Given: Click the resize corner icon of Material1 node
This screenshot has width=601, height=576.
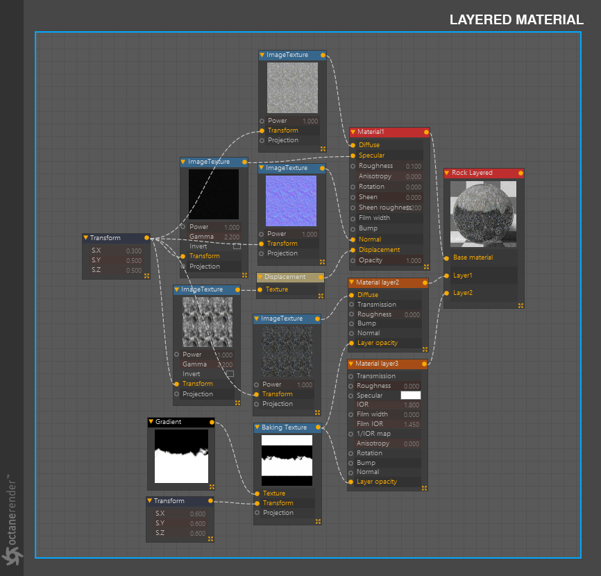Looking at the screenshot, I should click(426, 266).
